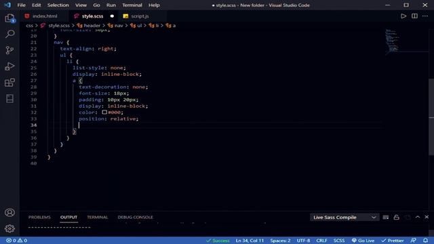Open the Accounts menu icon
This screenshot has width=434, height=244.
tap(9, 212)
